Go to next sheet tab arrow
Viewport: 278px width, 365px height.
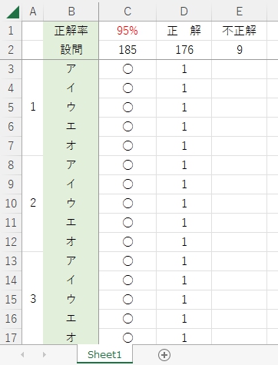(x=45, y=355)
